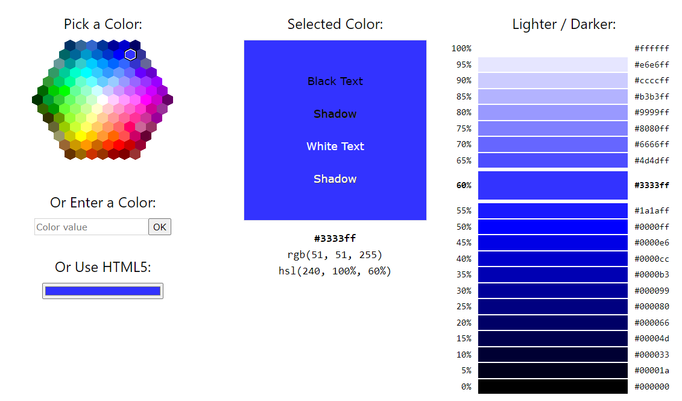Select the highlighted blue hexagon in picker
Screen dimensions: 682x401
[x=130, y=55]
